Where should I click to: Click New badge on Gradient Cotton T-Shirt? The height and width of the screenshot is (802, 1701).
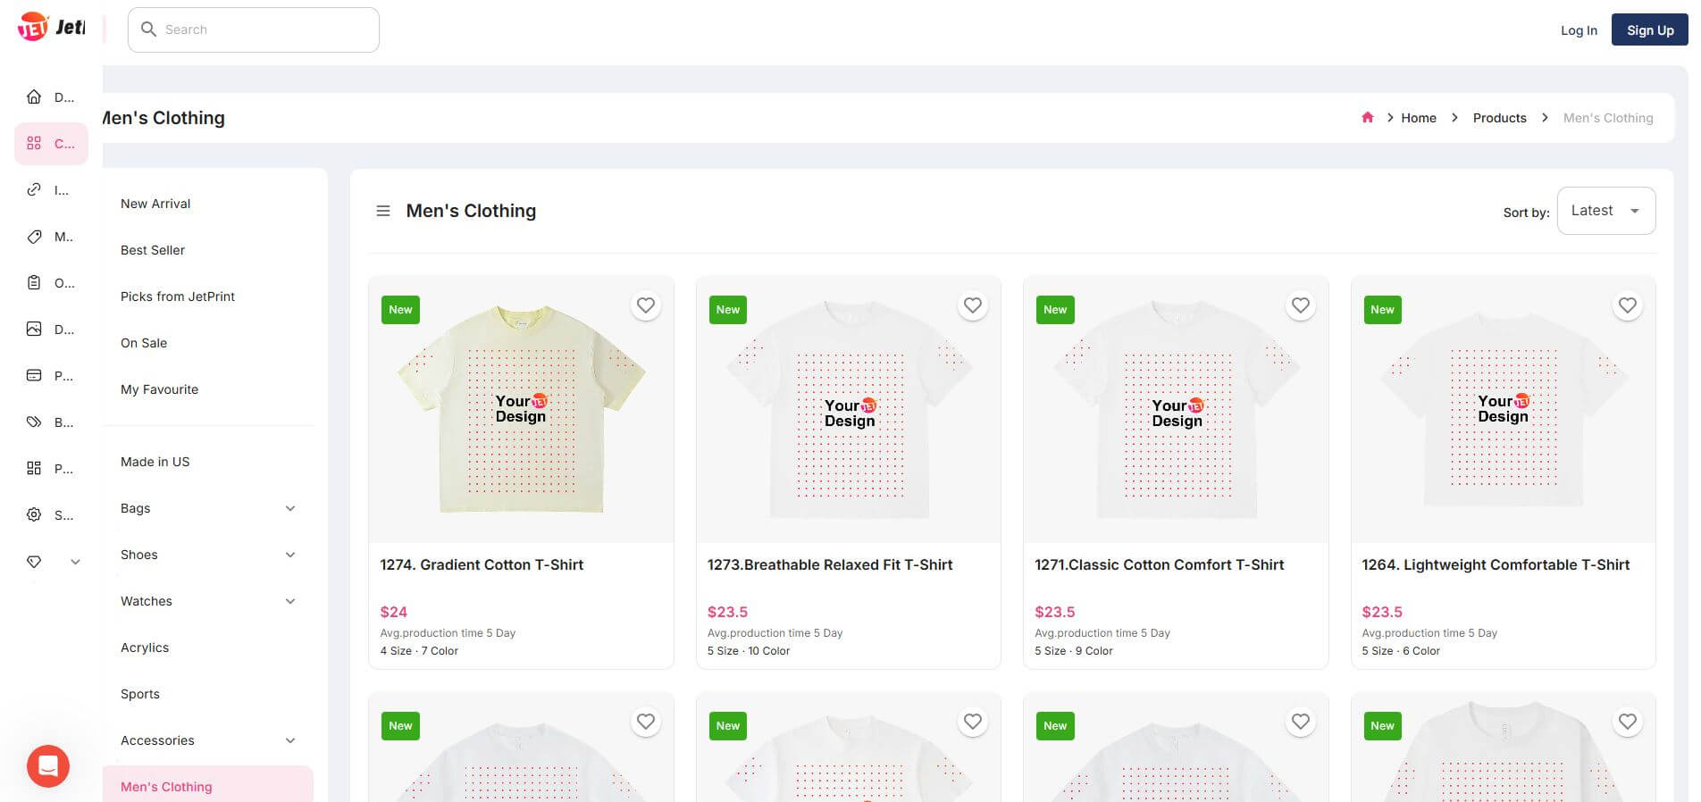[400, 310]
